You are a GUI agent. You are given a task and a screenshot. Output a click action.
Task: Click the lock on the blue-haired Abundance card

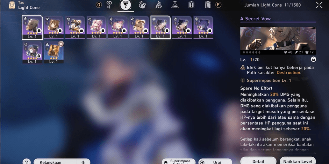[39, 56]
